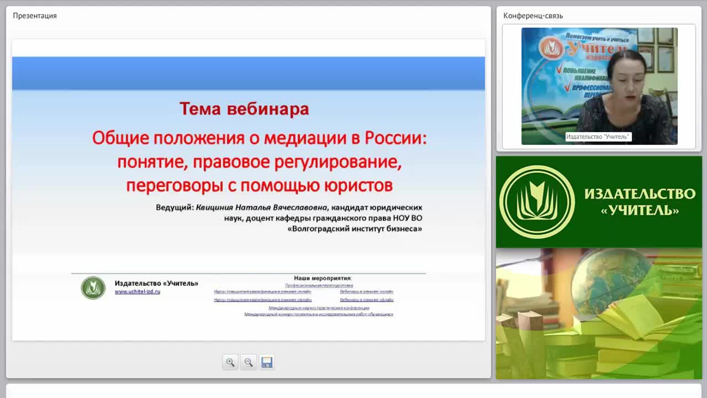Click the books and globe banner image

tap(599, 313)
